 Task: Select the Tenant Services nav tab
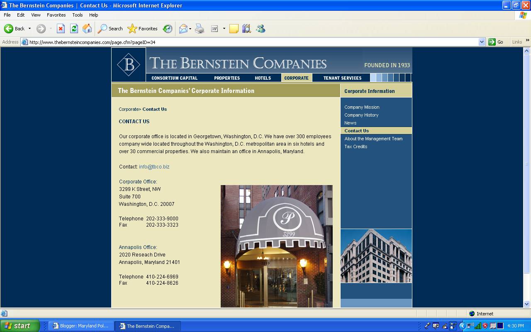342,78
